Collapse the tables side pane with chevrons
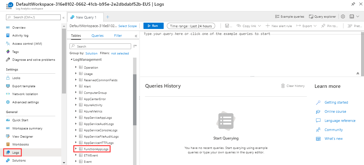The height and width of the screenshot is (165, 364). [136, 36]
